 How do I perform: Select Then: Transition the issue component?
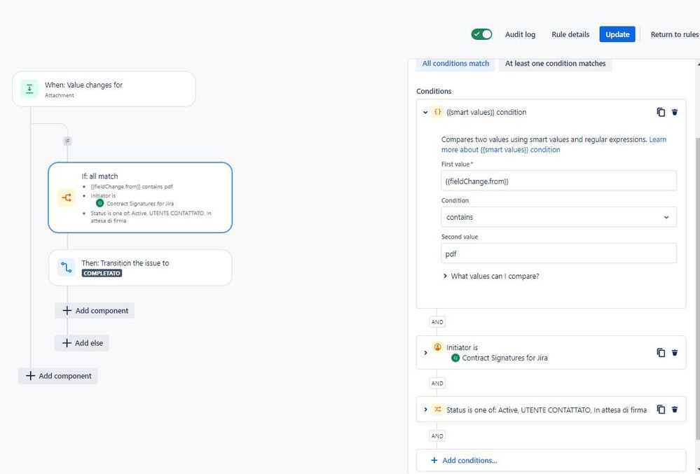coord(140,267)
